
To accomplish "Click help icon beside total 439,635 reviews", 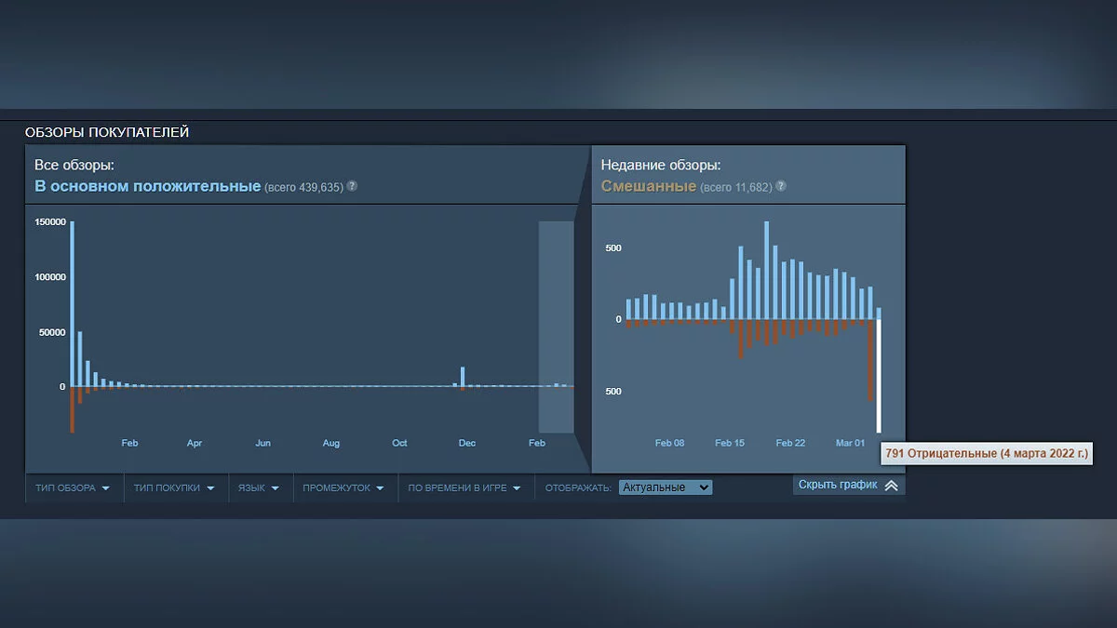I will coord(352,186).
